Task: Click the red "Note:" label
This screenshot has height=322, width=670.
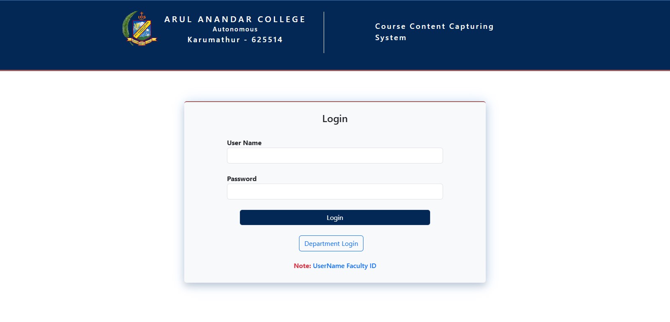Action: point(302,266)
